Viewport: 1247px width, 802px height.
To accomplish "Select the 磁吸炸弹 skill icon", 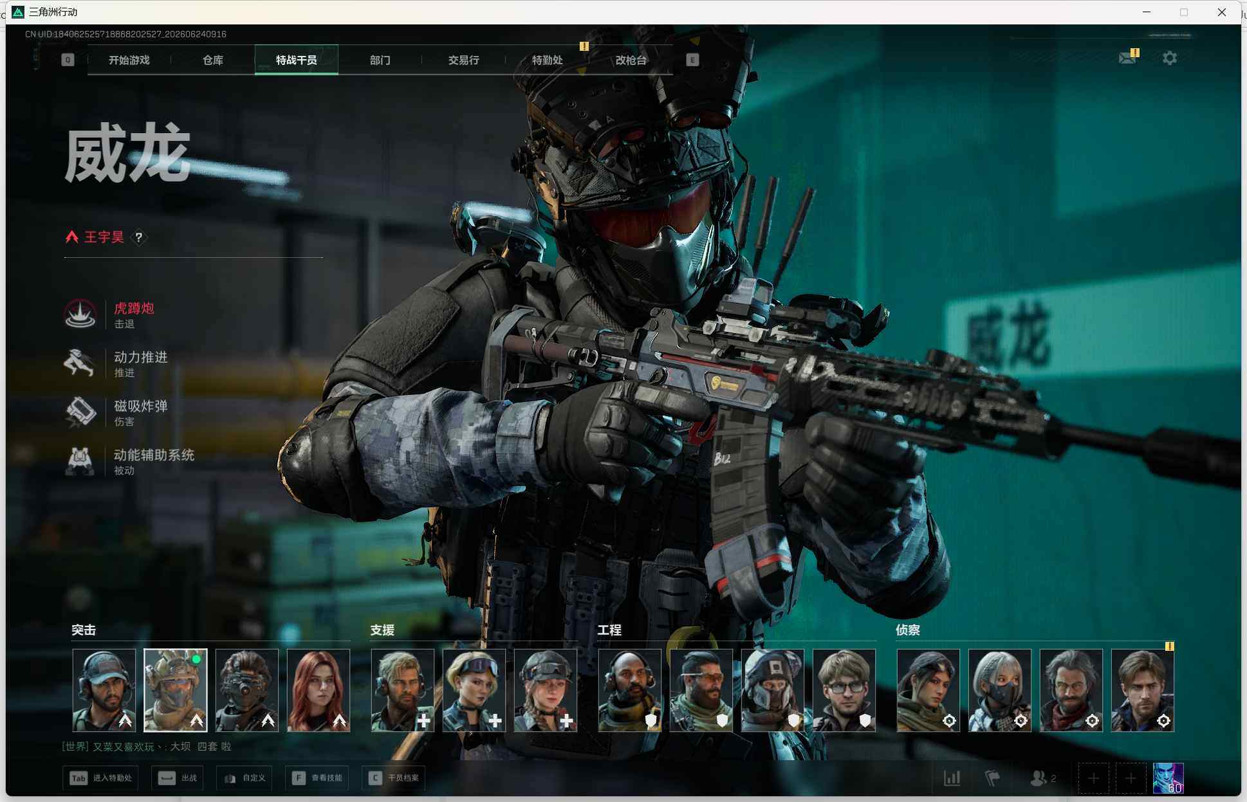I will click(x=80, y=412).
